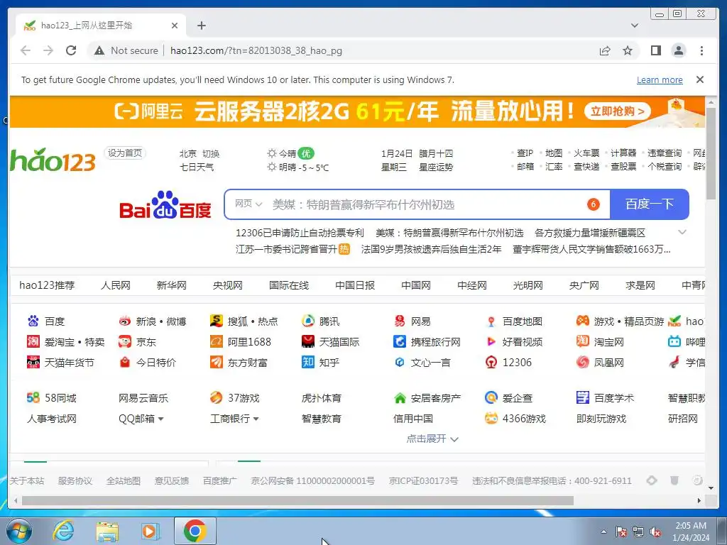Open the Chrome profile avatar icon

[678, 50]
